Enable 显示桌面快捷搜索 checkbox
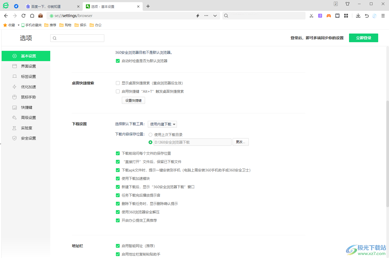 (118, 83)
